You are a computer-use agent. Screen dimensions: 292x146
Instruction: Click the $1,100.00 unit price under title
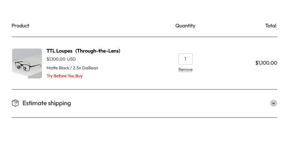pyautogui.click(x=56, y=59)
